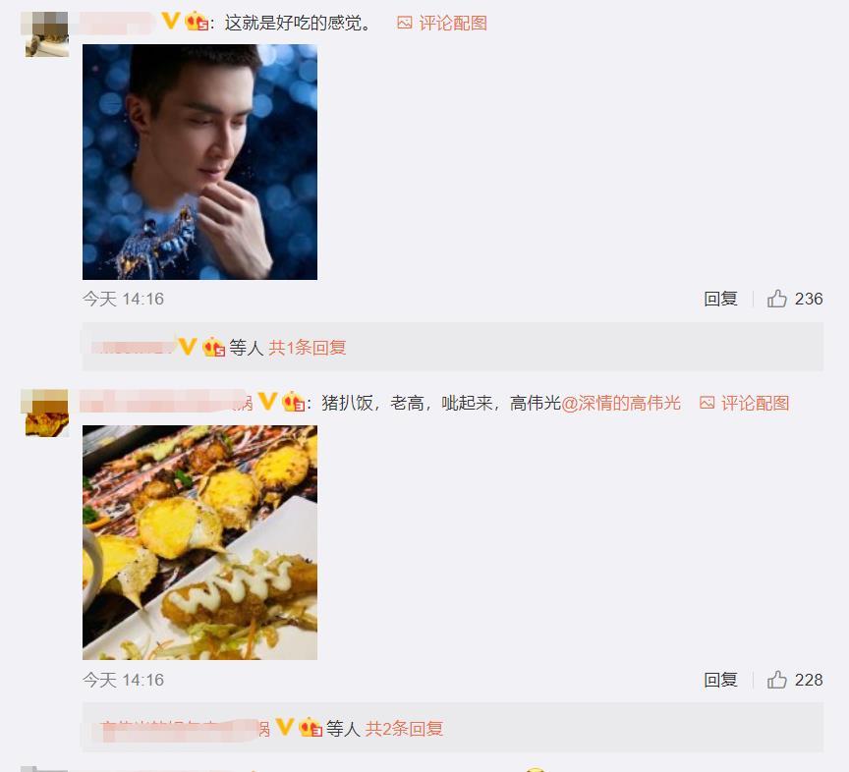Reply to the 这就是好吃的感觉 comment
This screenshot has height=772, width=849.
pos(720,299)
